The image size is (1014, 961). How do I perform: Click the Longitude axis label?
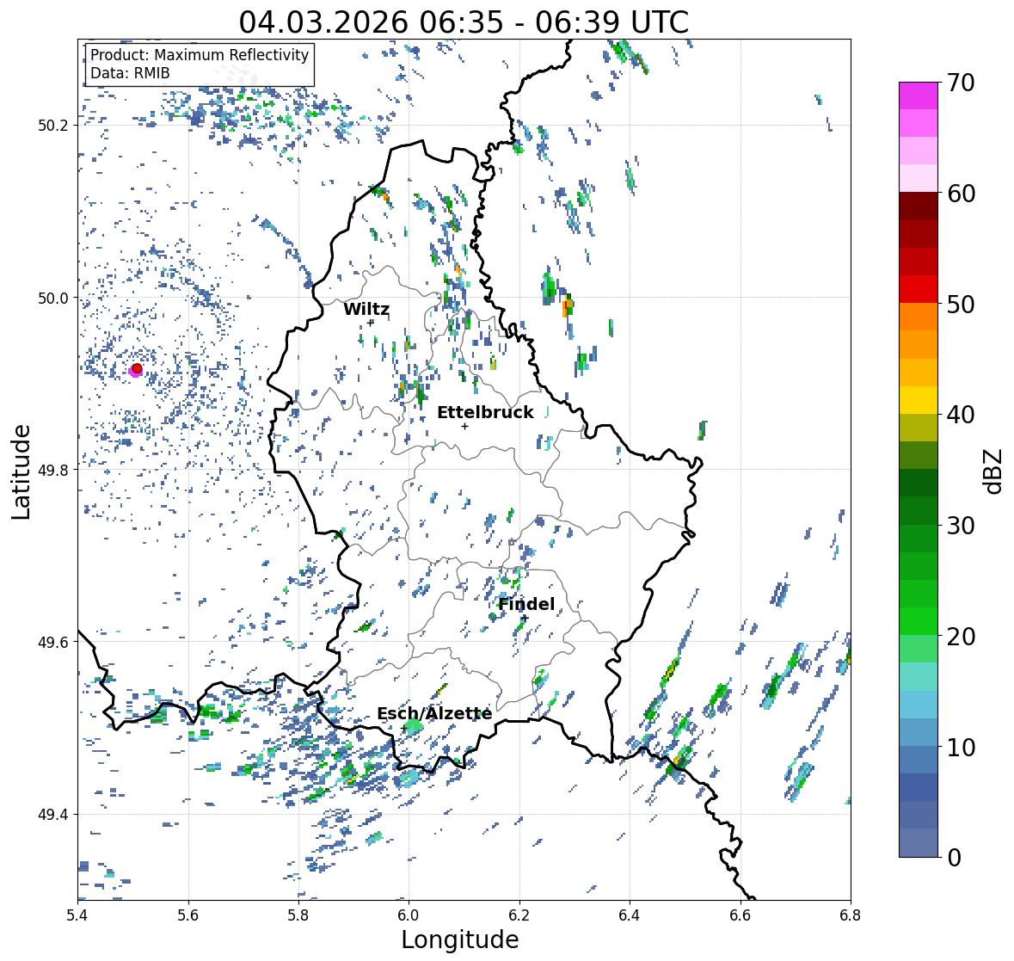460,939
